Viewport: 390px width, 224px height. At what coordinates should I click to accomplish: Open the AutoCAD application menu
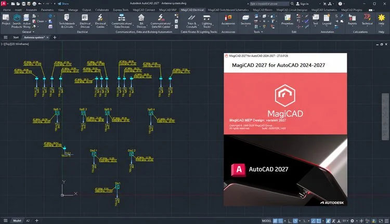[x=4, y=4]
